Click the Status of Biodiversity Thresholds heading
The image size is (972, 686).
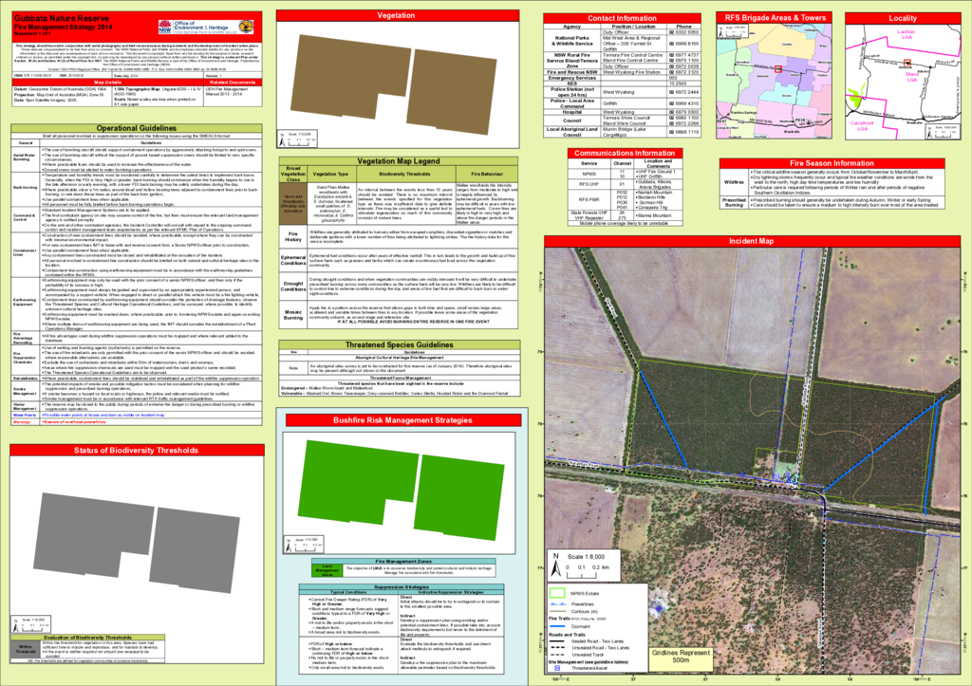click(x=137, y=451)
